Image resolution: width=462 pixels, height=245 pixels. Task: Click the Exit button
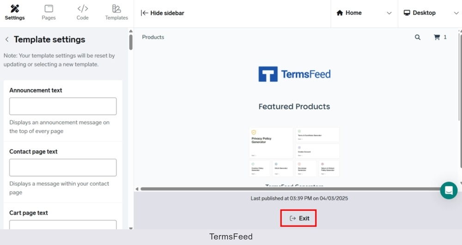(x=298, y=218)
